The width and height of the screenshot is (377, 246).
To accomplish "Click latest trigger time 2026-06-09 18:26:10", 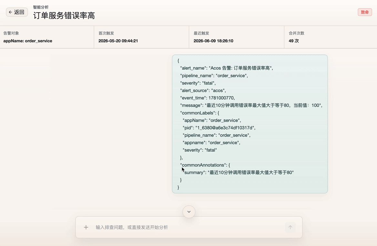I will click(213, 41).
